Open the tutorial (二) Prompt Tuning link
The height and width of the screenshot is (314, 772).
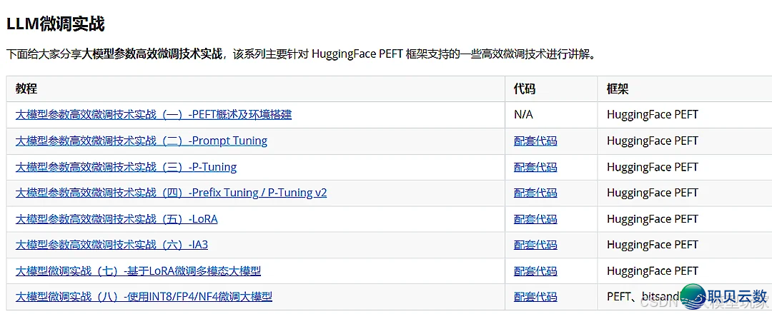point(142,141)
